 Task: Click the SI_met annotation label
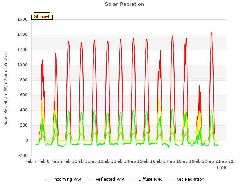coord(42,16)
